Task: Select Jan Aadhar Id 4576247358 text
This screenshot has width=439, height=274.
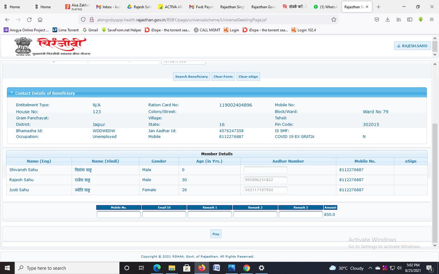Action: pyautogui.click(x=231, y=131)
